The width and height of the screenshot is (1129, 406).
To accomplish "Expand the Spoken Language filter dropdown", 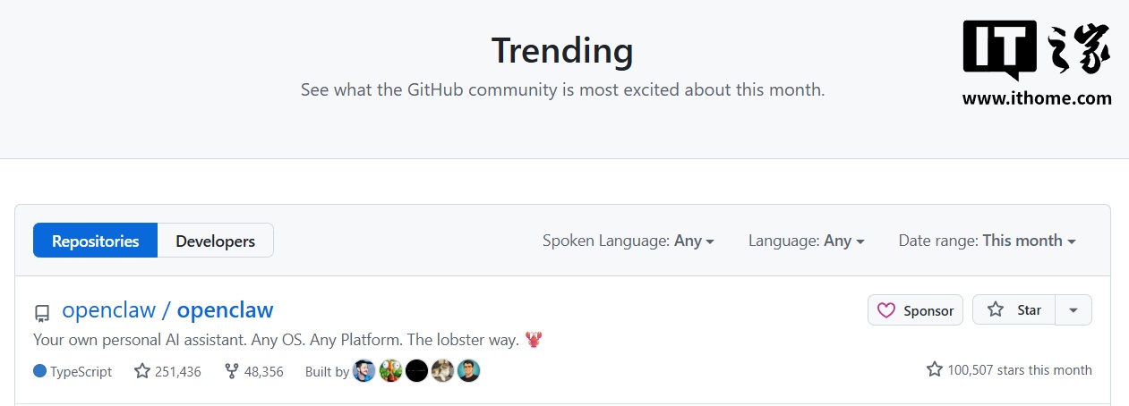I will click(628, 241).
